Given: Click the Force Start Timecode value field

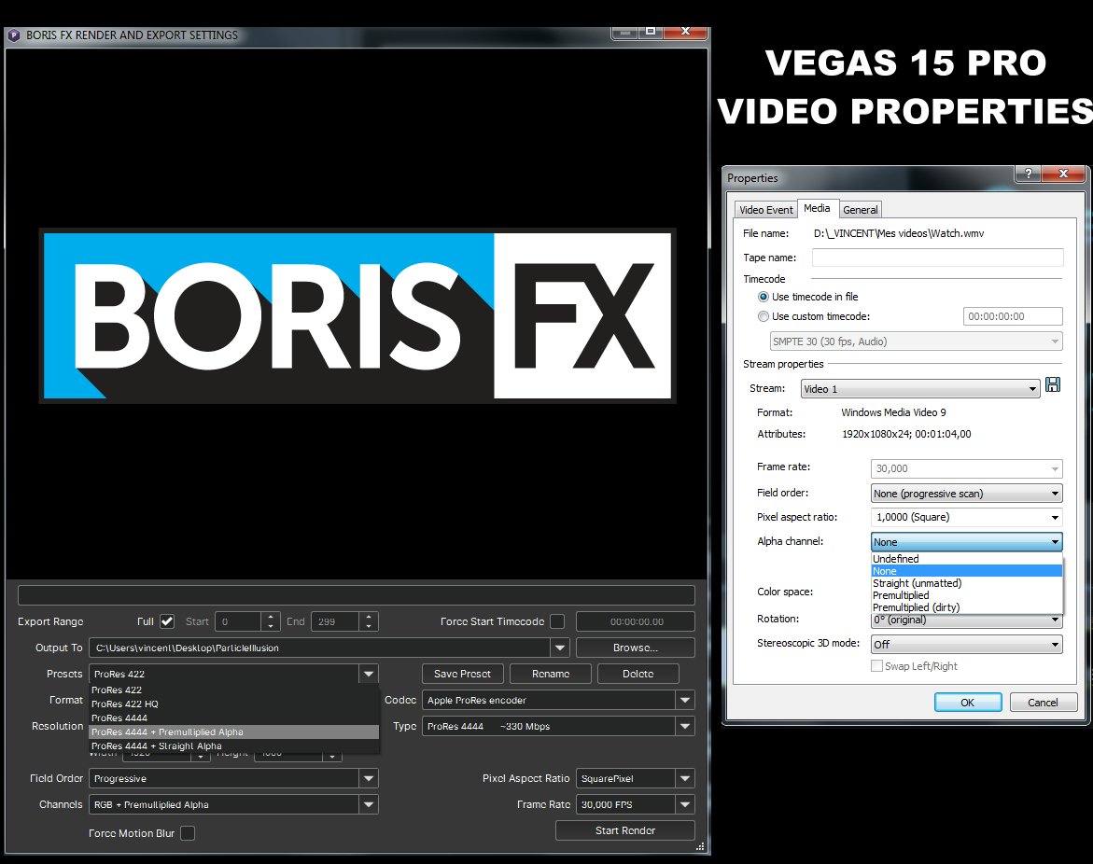Looking at the screenshot, I should [636, 621].
